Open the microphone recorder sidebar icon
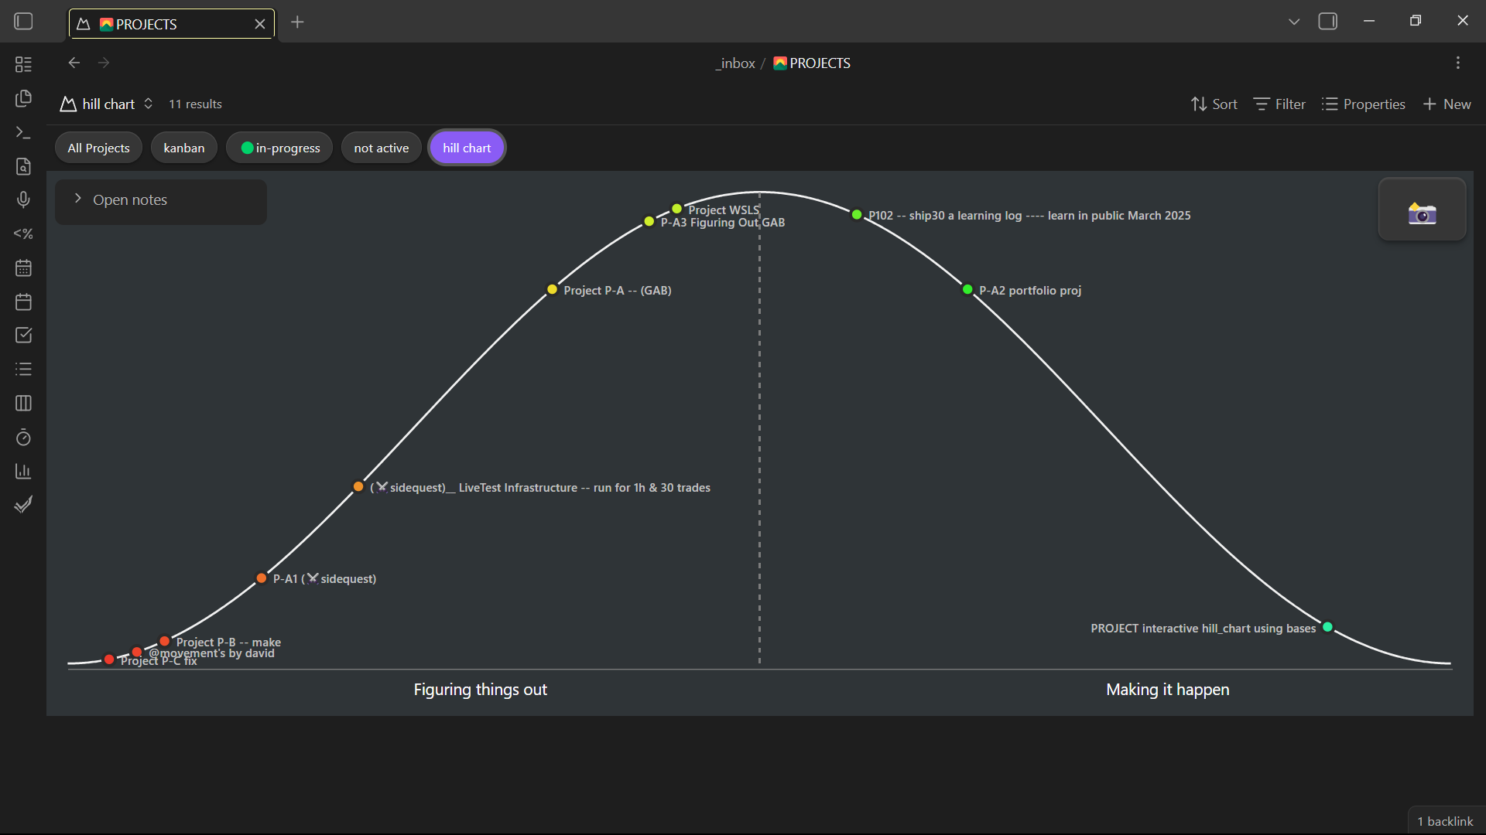The height and width of the screenshot is (835, 1486). (x=23, y=200)
